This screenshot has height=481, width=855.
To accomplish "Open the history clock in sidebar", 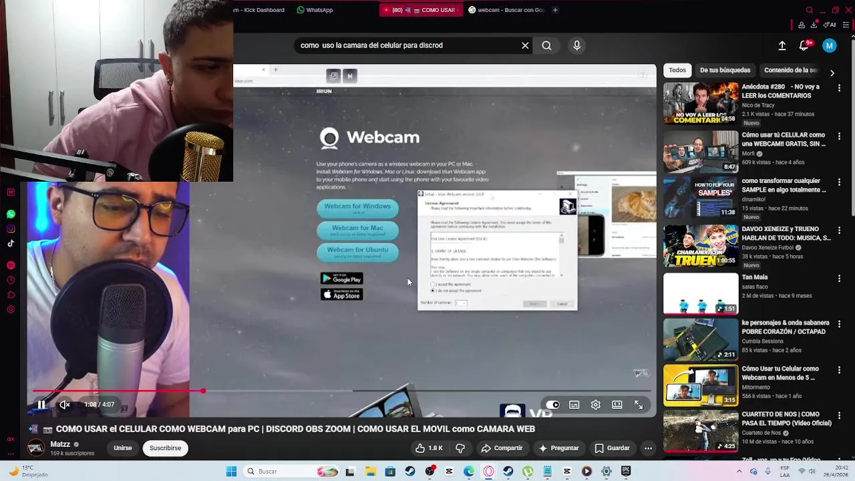I will click(11, 281).
